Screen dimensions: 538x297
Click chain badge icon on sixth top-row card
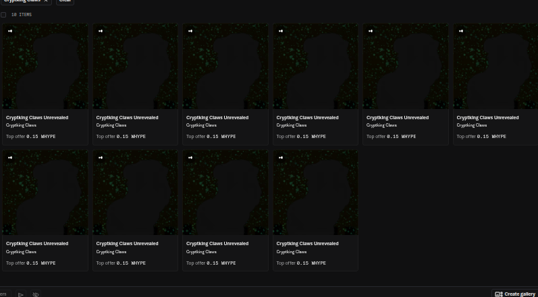(x=461, y=31)
